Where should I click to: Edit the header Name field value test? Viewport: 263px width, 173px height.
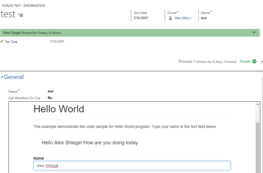click(x=204, y=18)
